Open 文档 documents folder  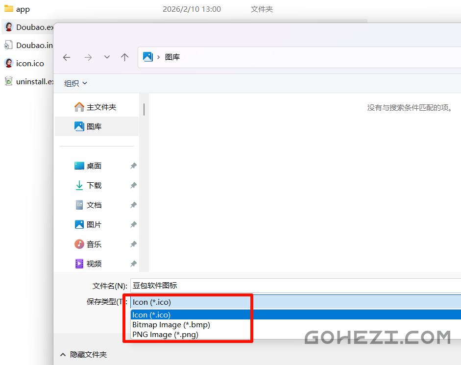point(94,205)
